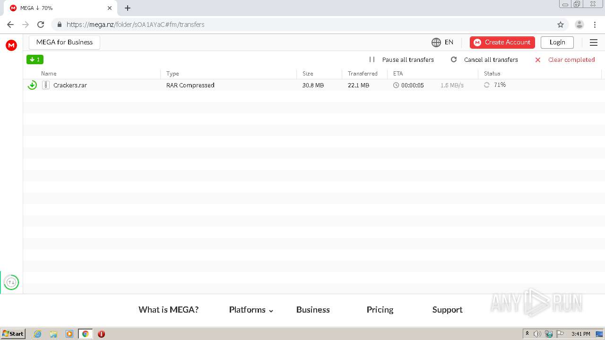Open the Pricing footer link
This screenshot has height=340, width=605.
380,310
